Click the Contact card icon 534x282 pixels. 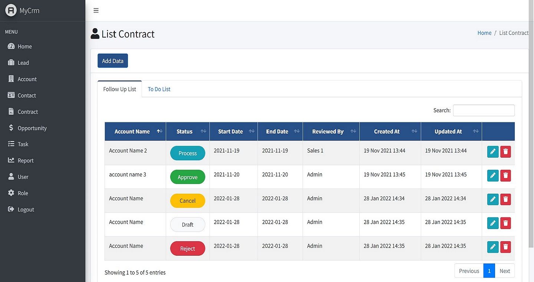11,95
